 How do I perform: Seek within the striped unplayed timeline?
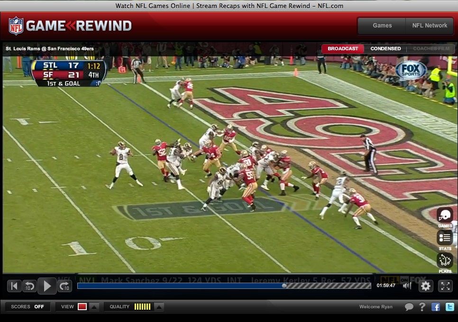[329, 286]
